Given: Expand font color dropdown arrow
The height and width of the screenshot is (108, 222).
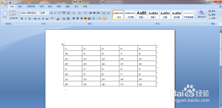Looking at the screenshot, I should [x=60, y=19].
